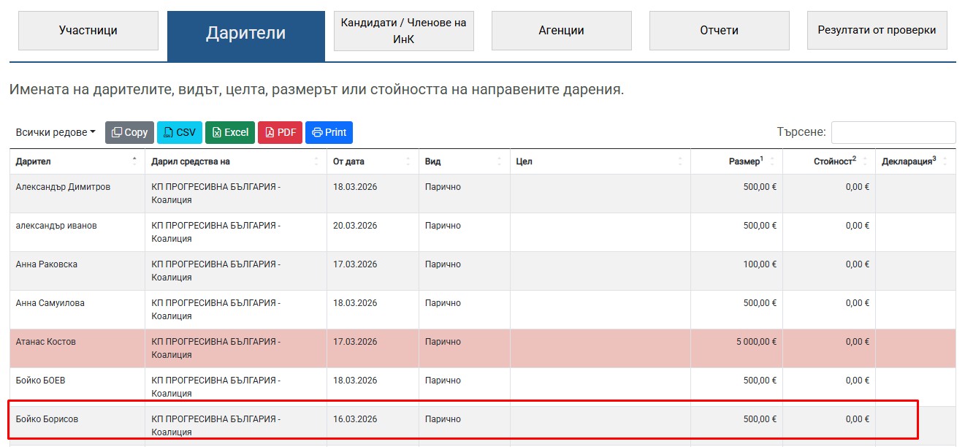Copy table data with the Copy button
Screen dimensions: 965x447
click(x=129, y=132)
